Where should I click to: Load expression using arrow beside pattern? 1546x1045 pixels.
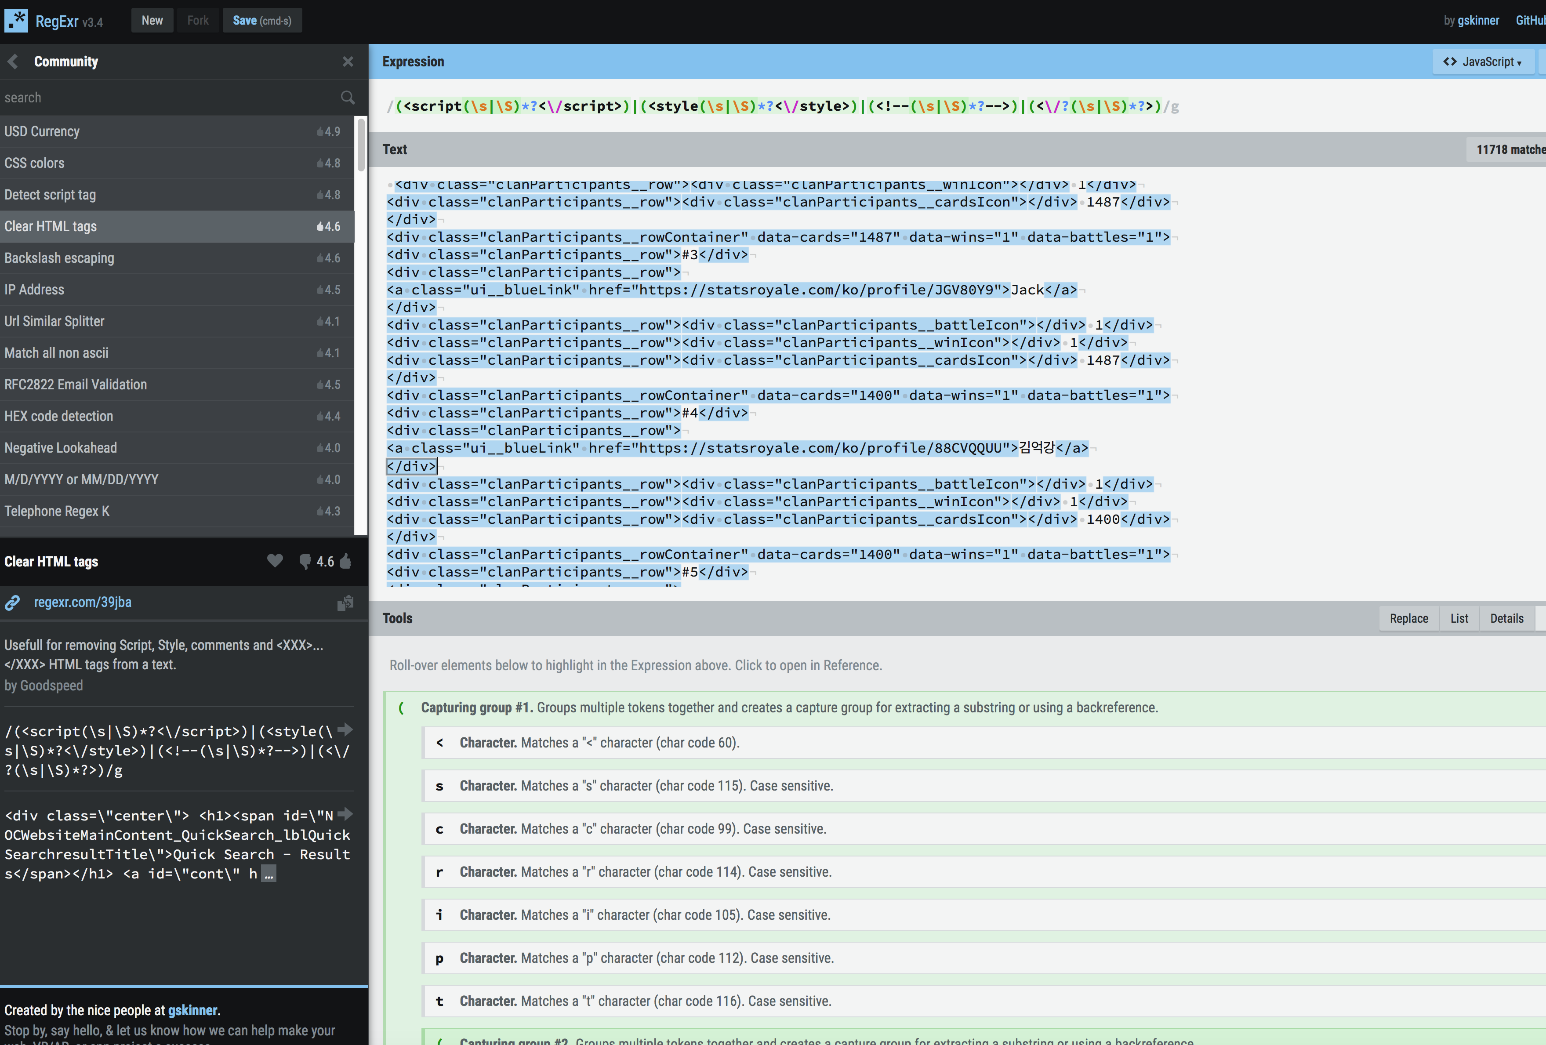[345, 730]
